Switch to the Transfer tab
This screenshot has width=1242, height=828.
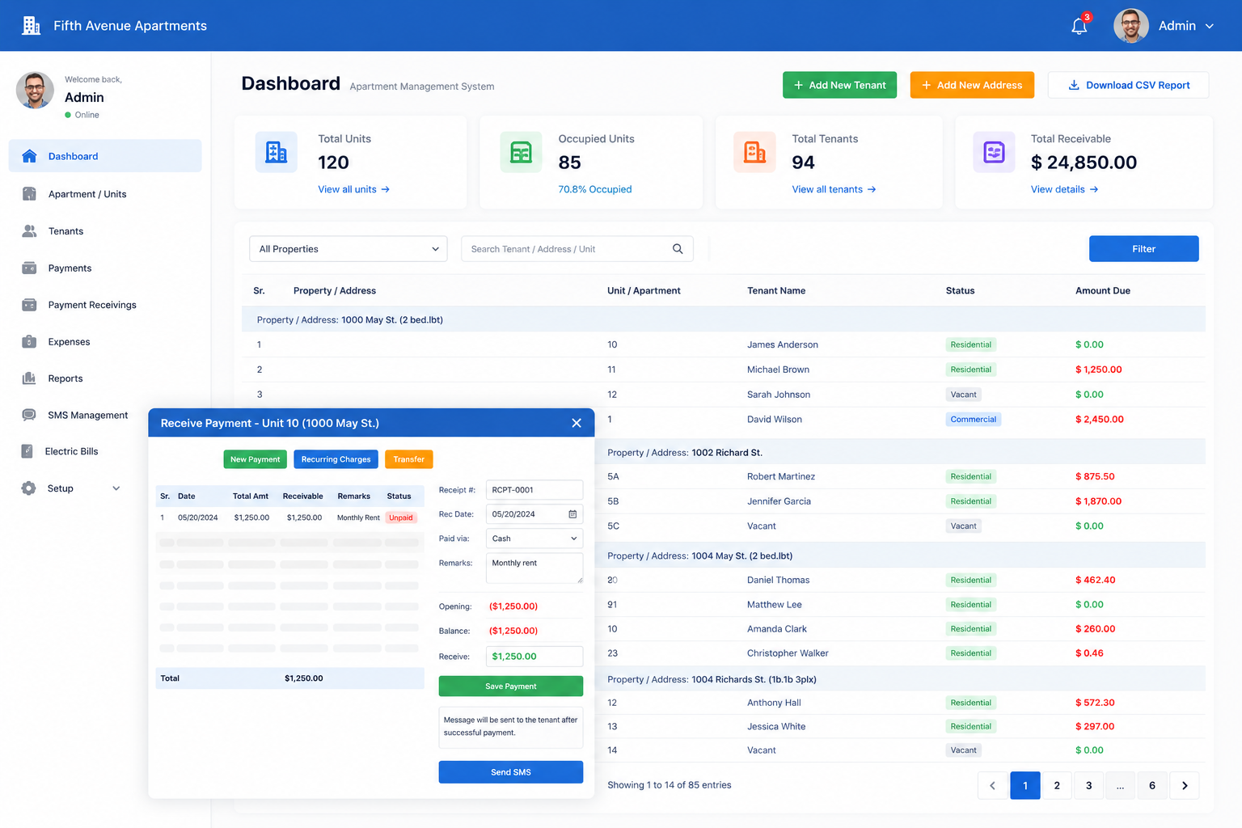pos(409,459)
